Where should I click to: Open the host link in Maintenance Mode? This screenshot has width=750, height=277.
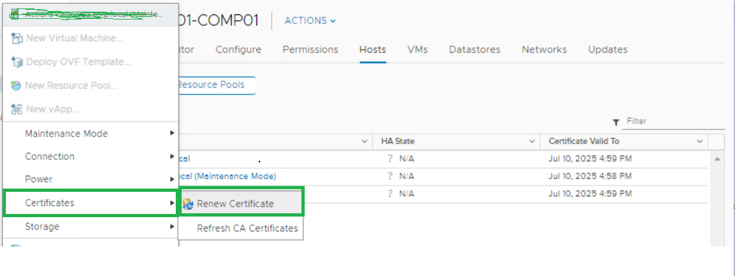227,176
